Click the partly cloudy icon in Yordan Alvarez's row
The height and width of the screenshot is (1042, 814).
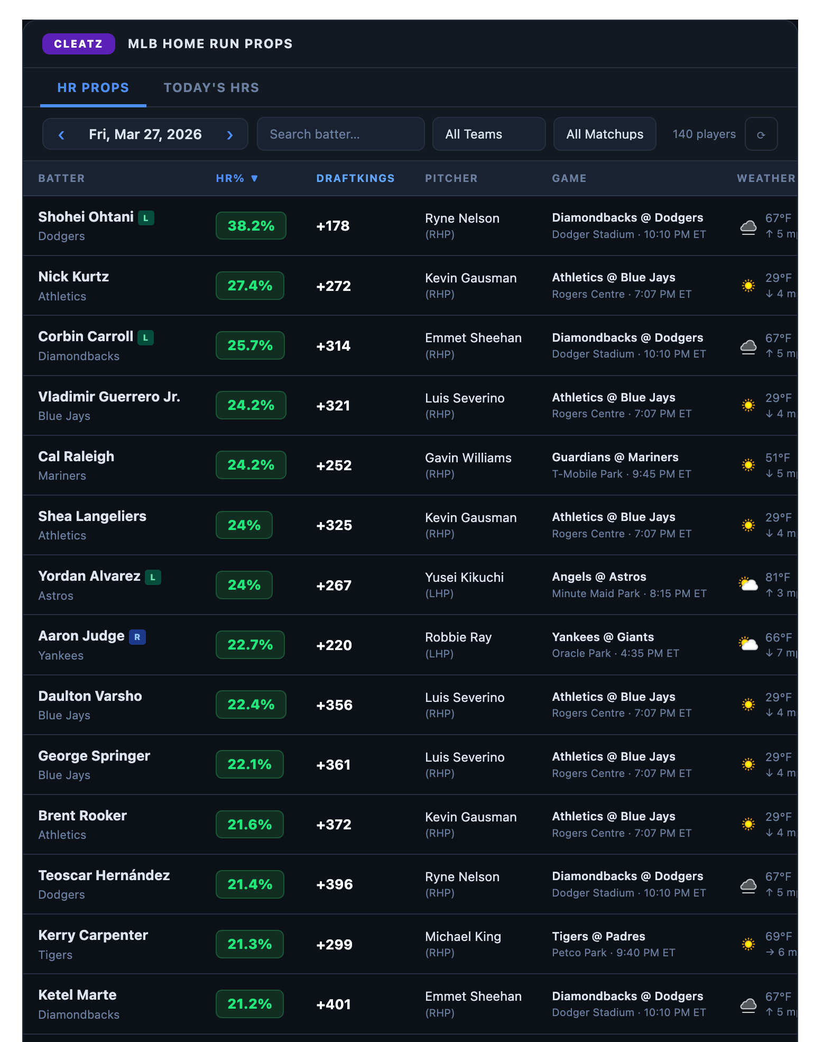click(748, 584)
